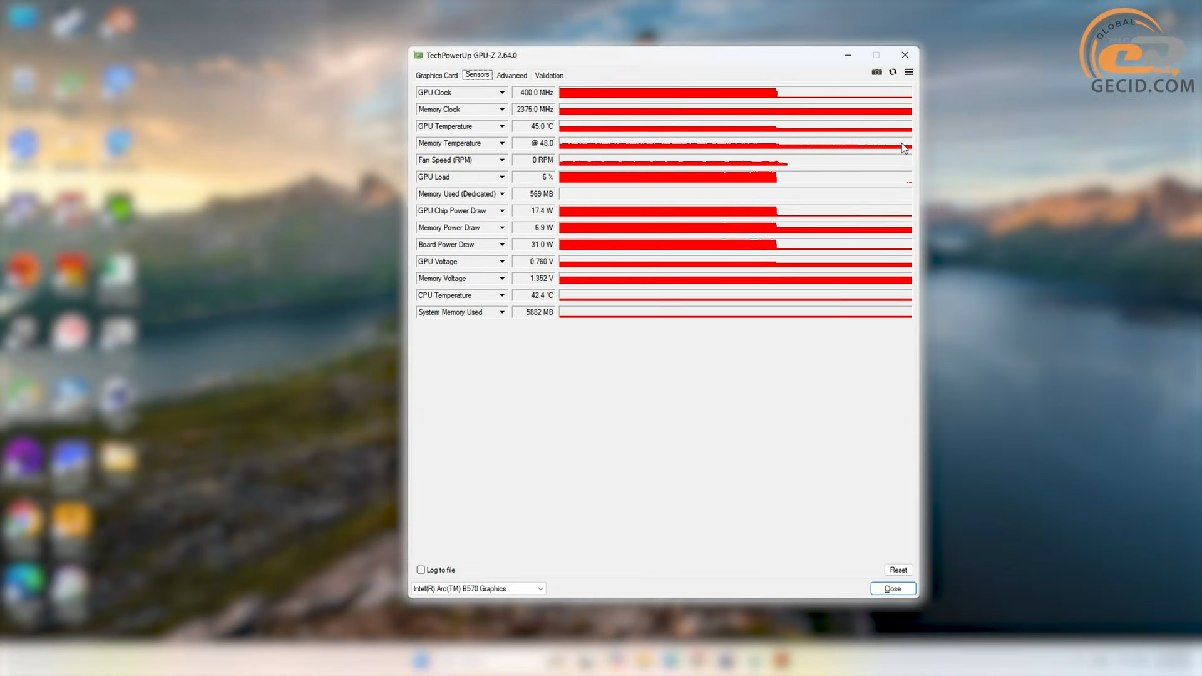Expand the Memory Temperature dropdown arrow
1202x676 pixels.
[x=502, y=143]
